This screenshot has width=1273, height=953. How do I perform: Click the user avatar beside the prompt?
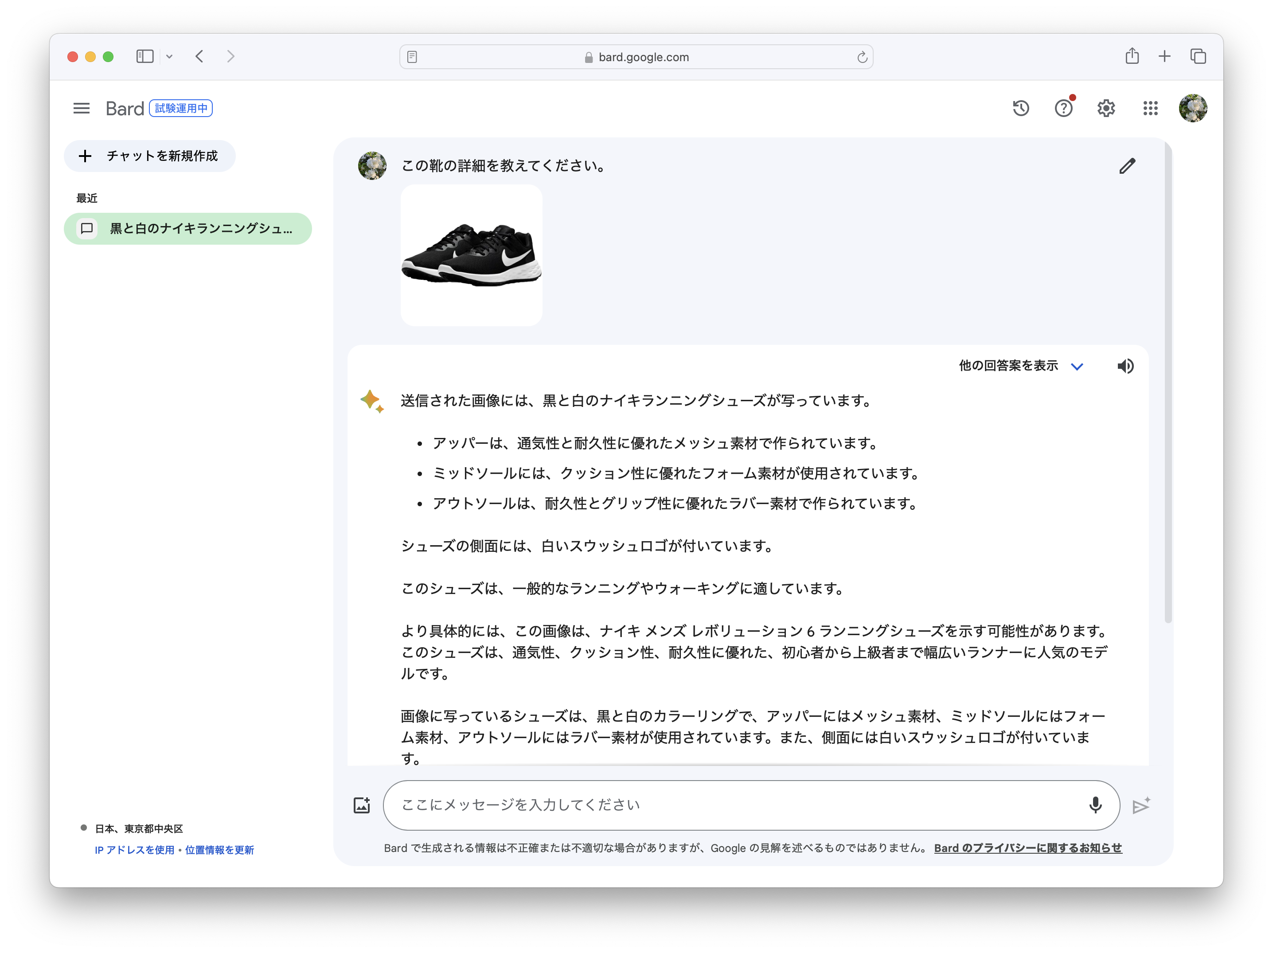click(372, 166)
